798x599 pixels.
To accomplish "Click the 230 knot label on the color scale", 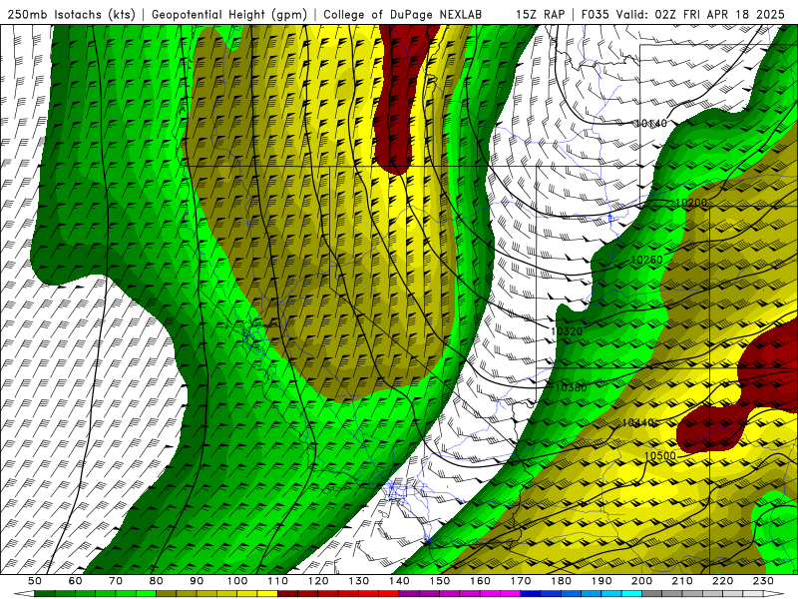I will 764,581.
